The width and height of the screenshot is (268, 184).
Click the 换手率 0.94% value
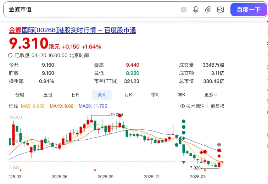[x=46, y=81]
